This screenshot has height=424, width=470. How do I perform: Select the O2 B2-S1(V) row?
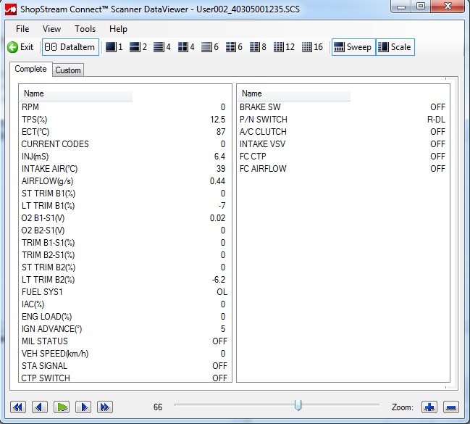point(125,230)
